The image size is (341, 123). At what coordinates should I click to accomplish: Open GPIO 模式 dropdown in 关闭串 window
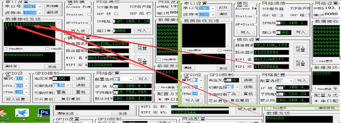point(22,79)
